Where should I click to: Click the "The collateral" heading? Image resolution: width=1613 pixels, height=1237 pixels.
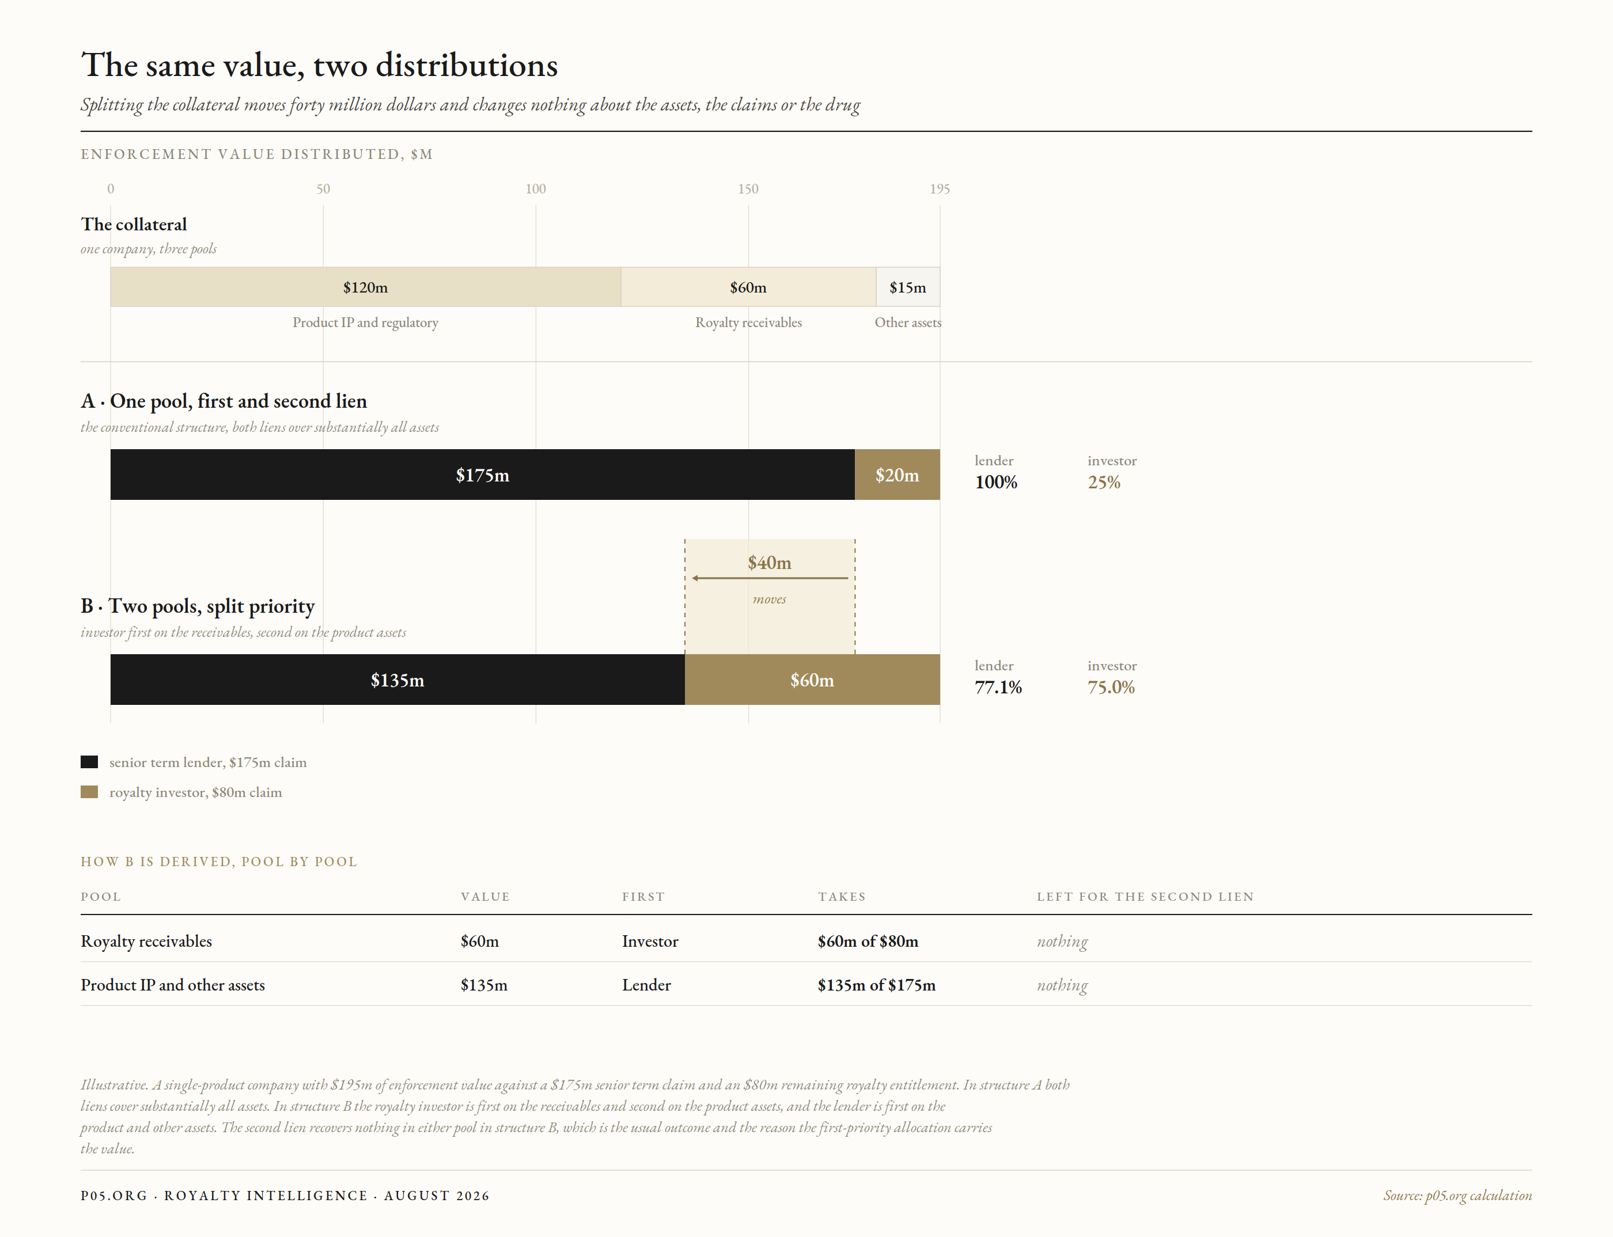click(x=133, y=224)
